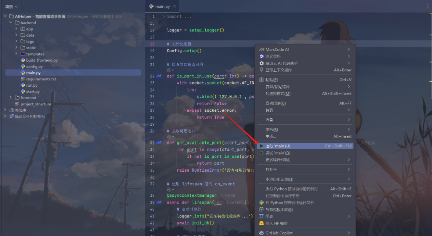This screenshot has height=236, width=432.
Task: Click the gutter icon at line 31
Action: click(159, 143)
